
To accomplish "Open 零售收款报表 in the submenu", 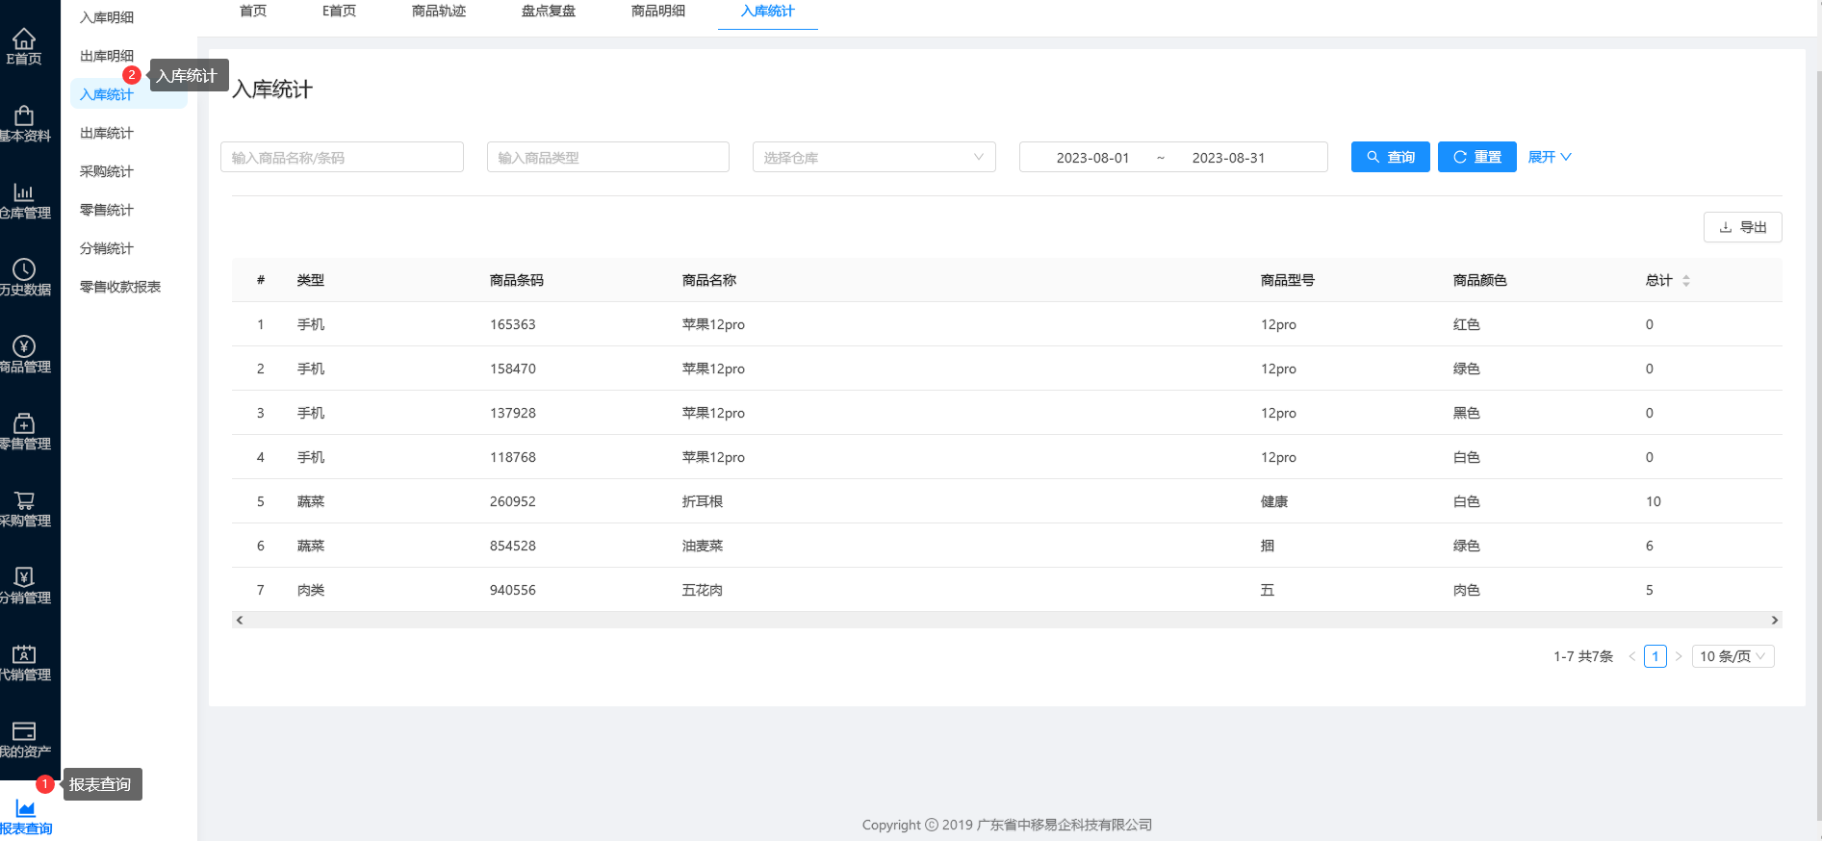I will pos(120,287).
